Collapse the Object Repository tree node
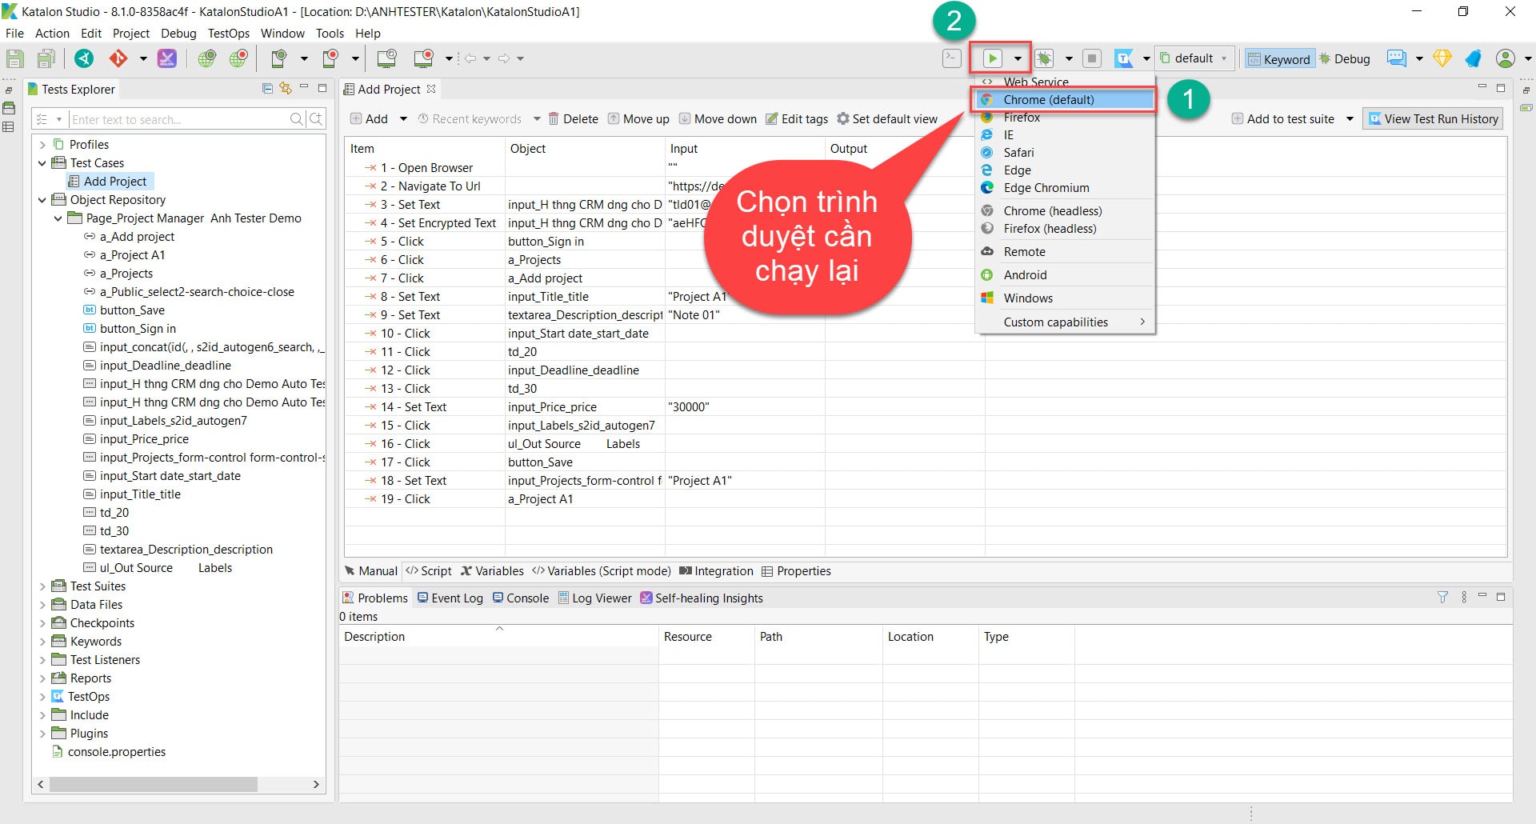The image size is (1536, 824). click(x=42, y=200)
